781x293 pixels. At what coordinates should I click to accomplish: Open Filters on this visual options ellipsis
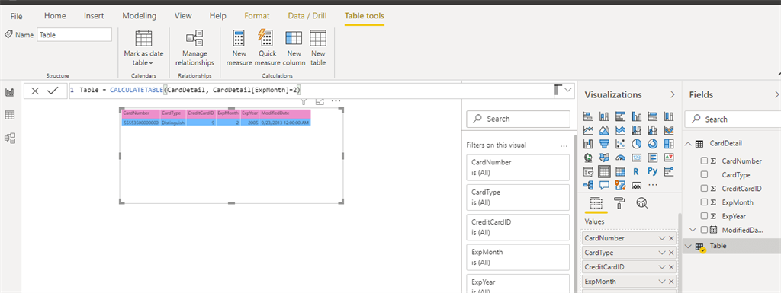(x=564, y=146)
